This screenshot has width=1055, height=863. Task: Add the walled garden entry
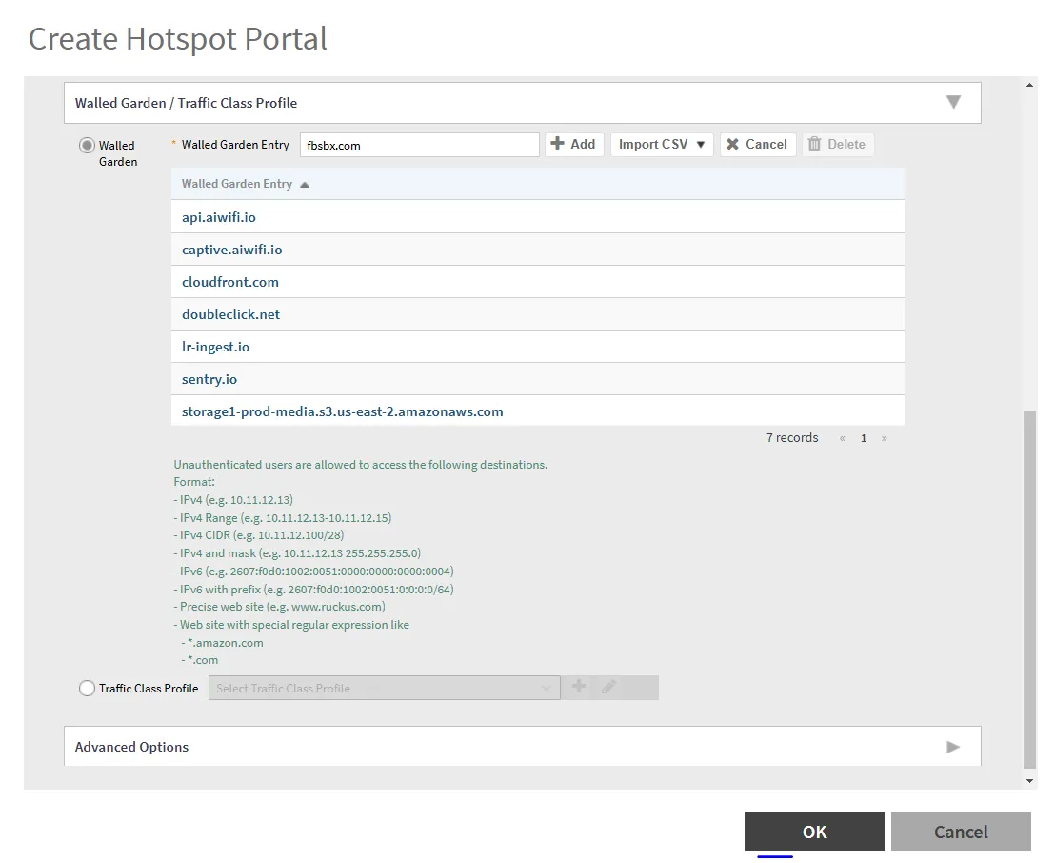point(573,144)
